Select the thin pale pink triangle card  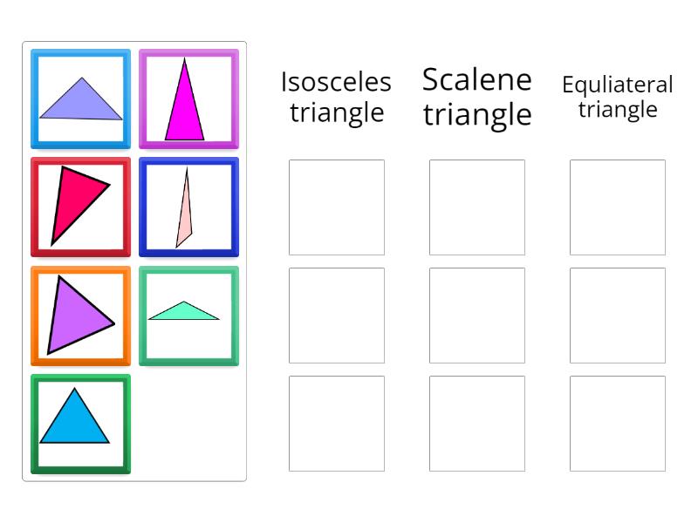[188, 207]
